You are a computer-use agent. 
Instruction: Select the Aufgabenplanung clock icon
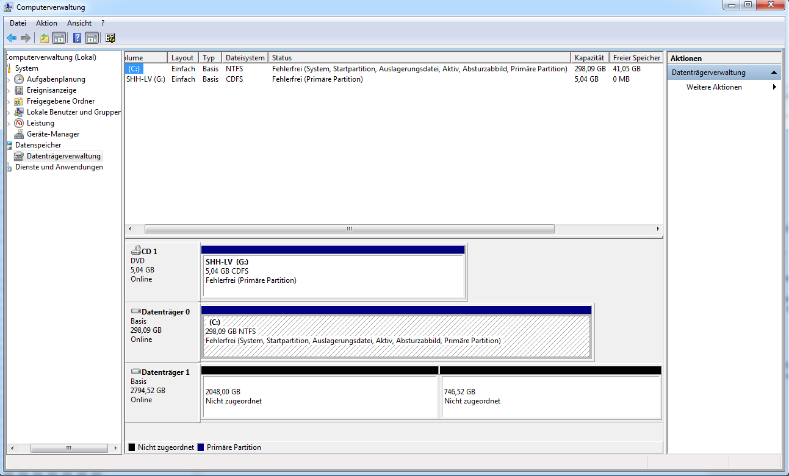click(20, 79)
